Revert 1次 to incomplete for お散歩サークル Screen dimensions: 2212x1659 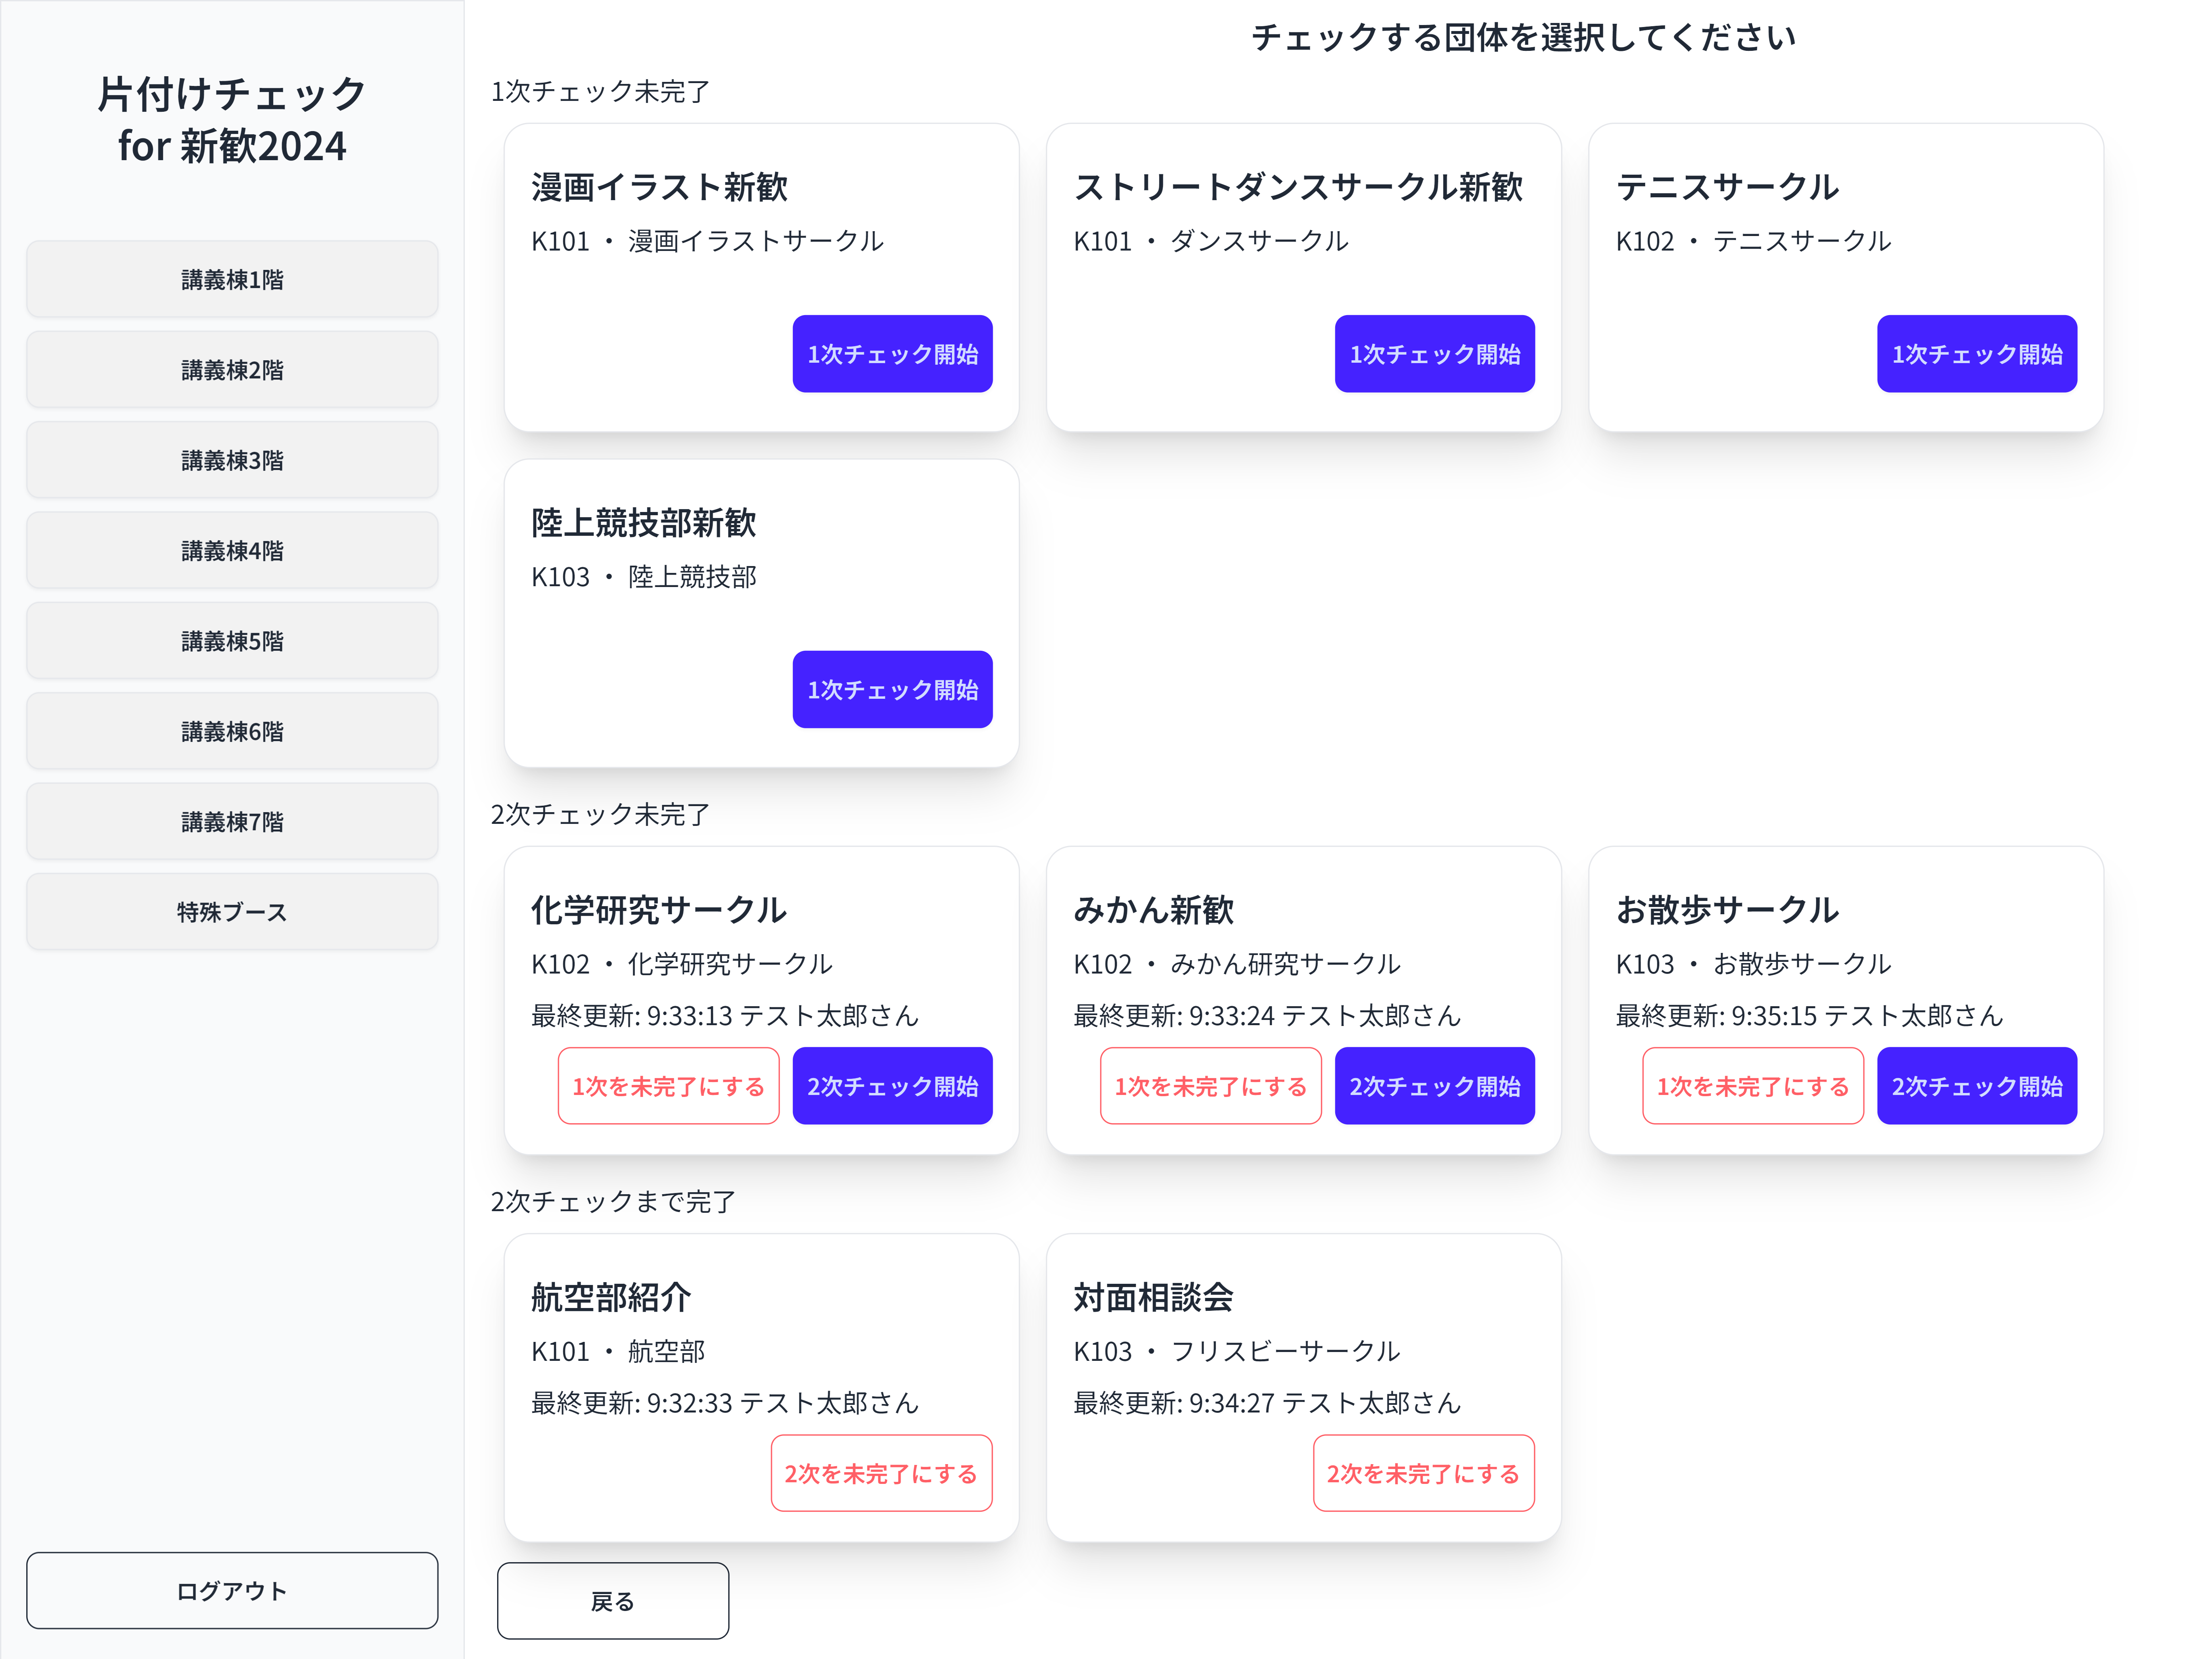pos(1752,1086)
